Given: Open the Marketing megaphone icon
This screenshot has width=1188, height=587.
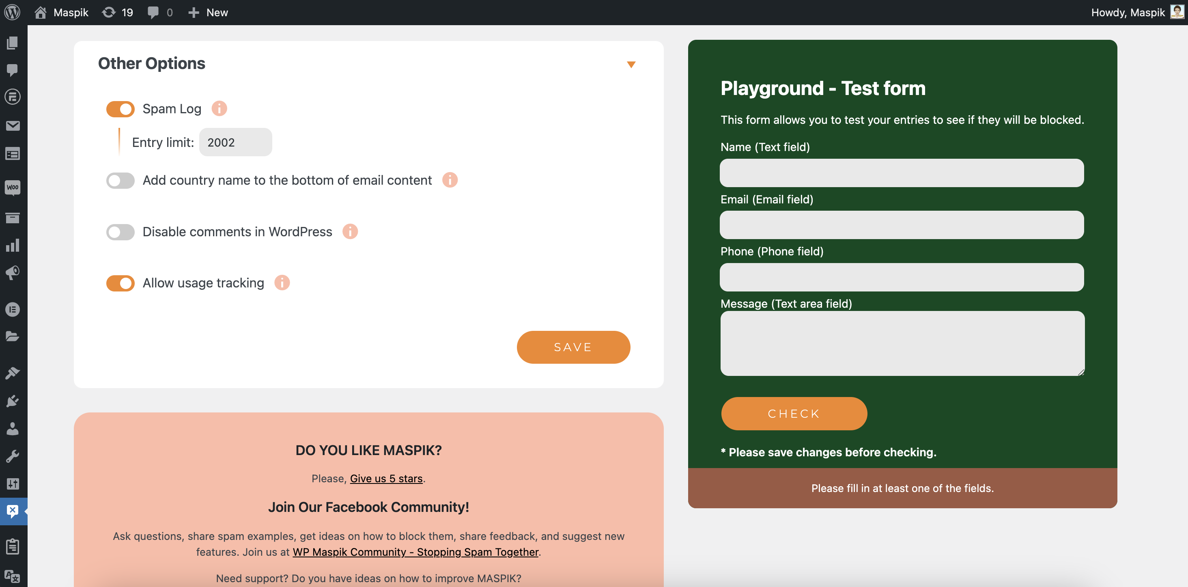Looking at the screenshot, I should pyautogui.click(x=13, y=273).
